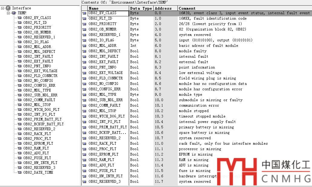Click row icon beside OB82_FUSE_FLT in table
This screenshot has width=312, height=187.
[x=84, y=171]
